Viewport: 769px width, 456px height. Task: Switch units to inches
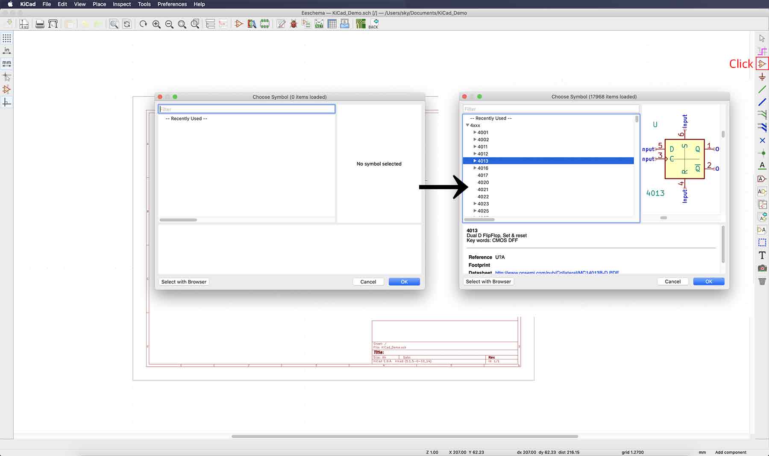point(7,51)
